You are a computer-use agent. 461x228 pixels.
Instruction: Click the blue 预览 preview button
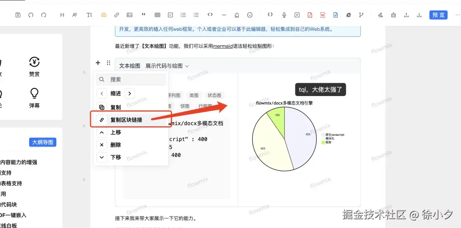pyautogui.click(x=438, y=15)
